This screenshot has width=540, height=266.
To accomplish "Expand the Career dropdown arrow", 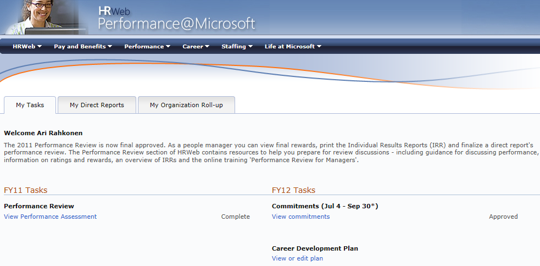I will [207, 47].
